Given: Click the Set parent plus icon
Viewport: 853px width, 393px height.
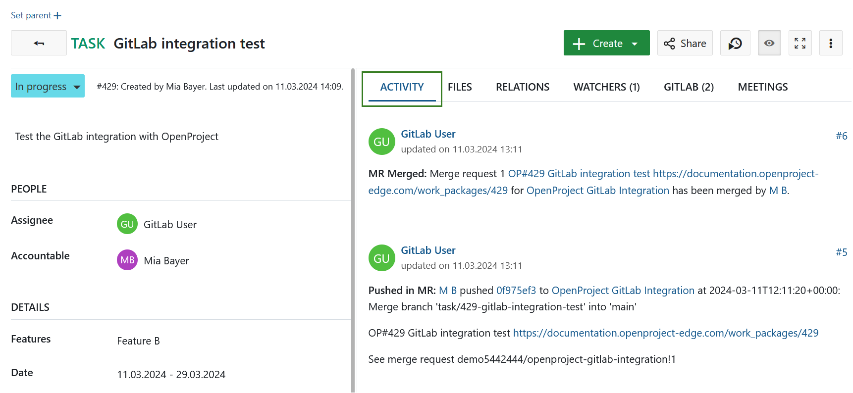Looking at the screenshot, I should pyautogui.click(x=57, y=16).
